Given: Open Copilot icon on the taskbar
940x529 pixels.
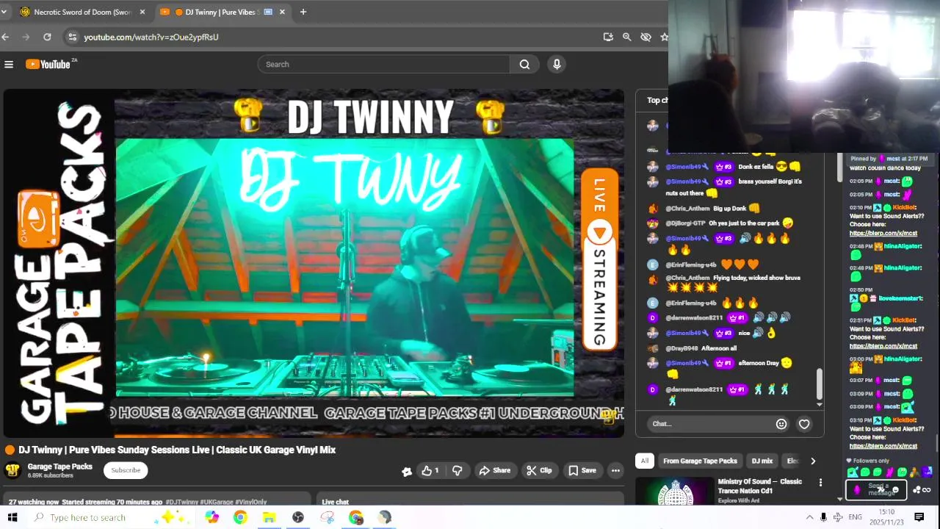Looking at the screenshot, I should point(211,517).
